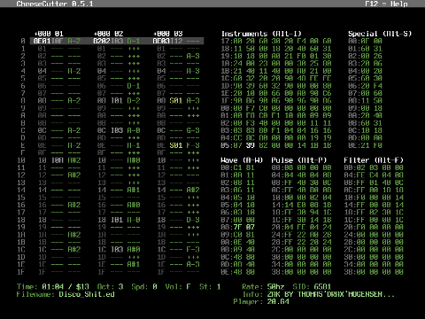Select voice 2 track header +000 02
Viewport: 425px width, 319px height.
coord(108,34)
